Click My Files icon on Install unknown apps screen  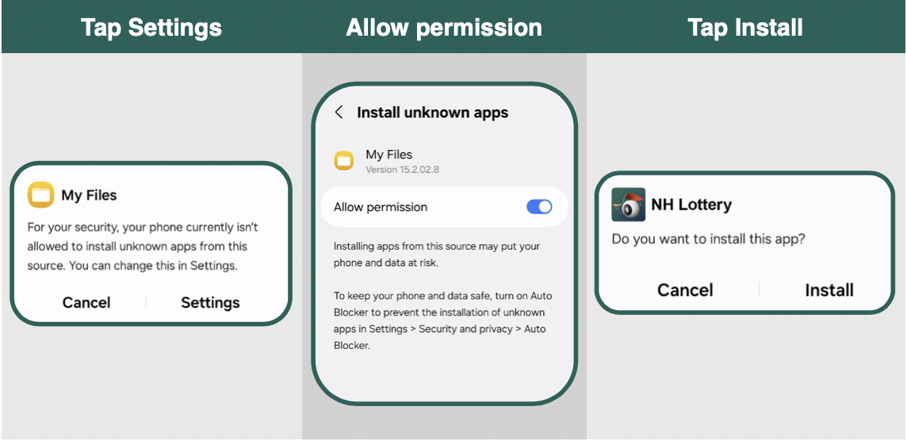(344, 161)
